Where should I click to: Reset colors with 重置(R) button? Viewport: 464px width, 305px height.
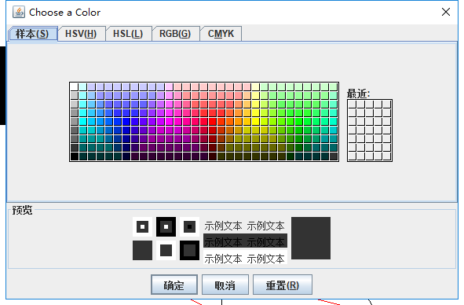point(283,285)
